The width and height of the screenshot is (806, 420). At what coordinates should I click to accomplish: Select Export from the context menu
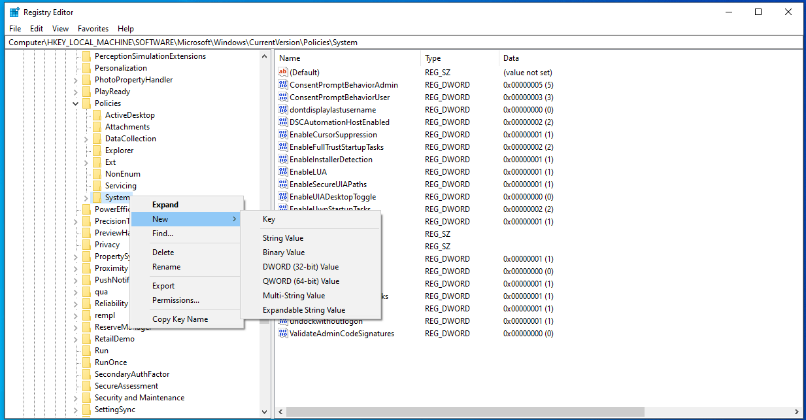point(187,286)
